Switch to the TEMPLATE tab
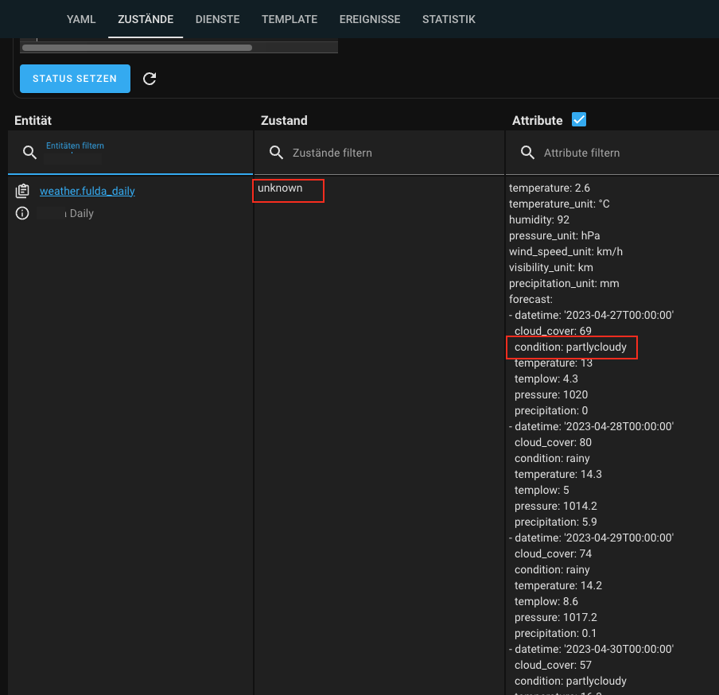 pyautogui.click(x=289, y=19)
